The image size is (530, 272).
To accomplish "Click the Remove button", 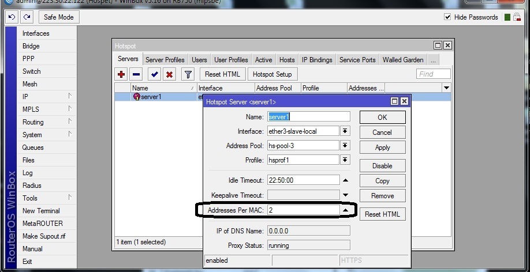I will tap(382, 196).
